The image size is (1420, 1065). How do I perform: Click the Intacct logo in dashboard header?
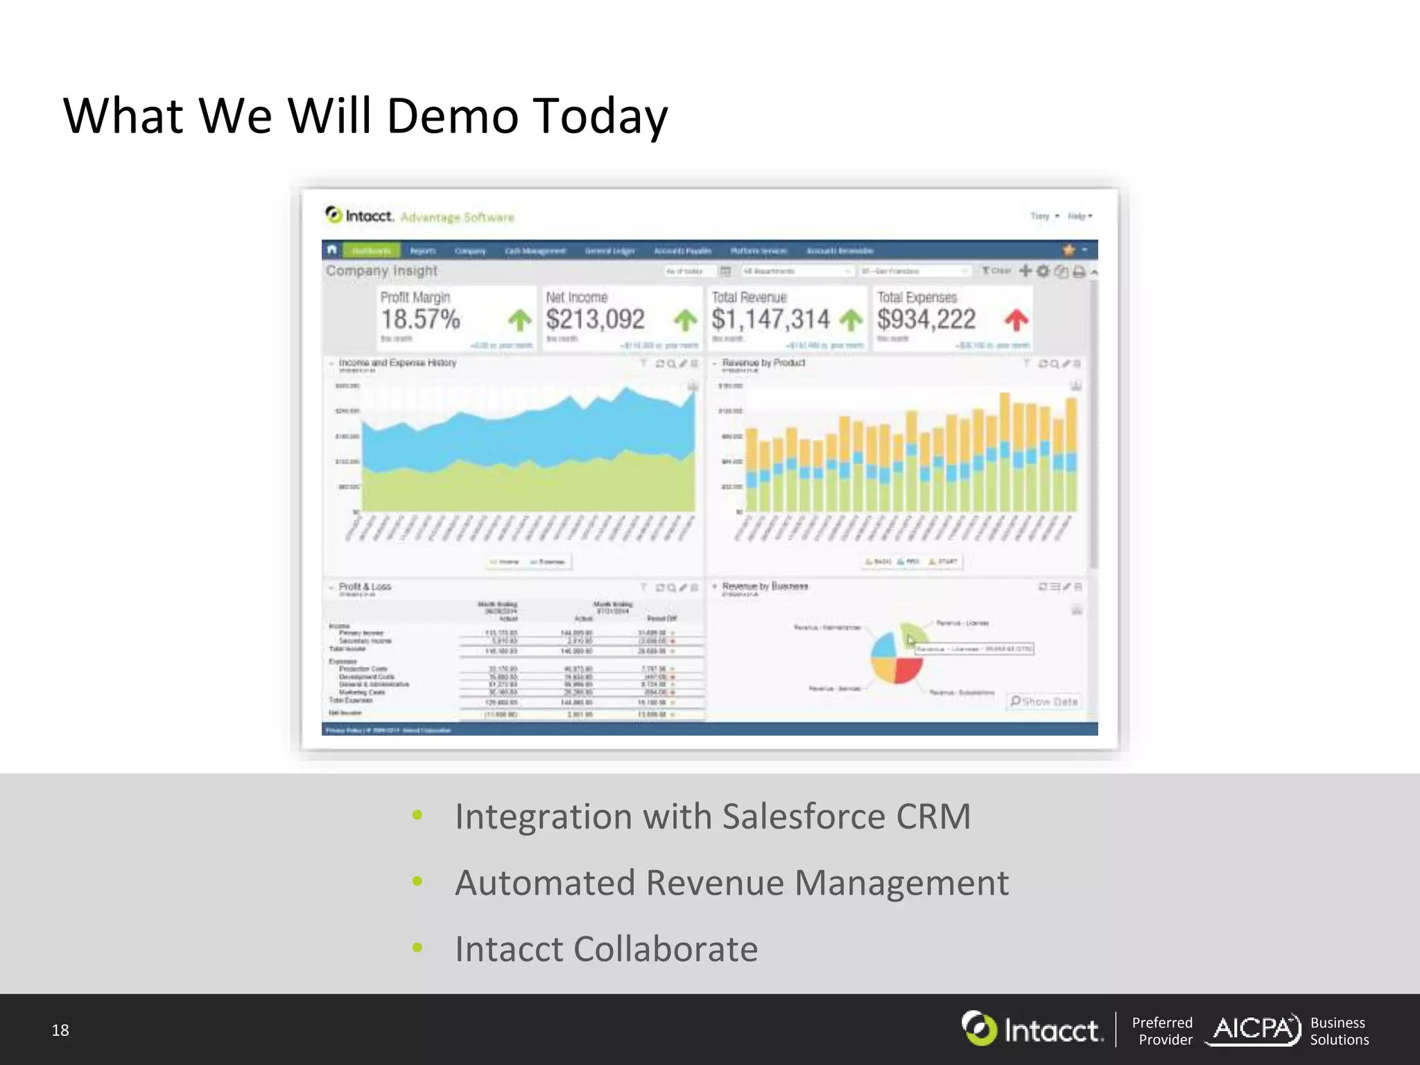[x=360, y=216]
